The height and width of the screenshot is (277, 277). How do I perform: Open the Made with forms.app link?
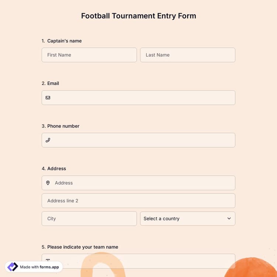click(39, 267)
